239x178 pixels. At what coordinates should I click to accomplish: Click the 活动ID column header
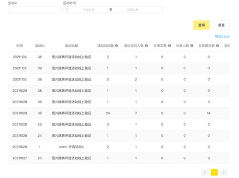(40, 46)
